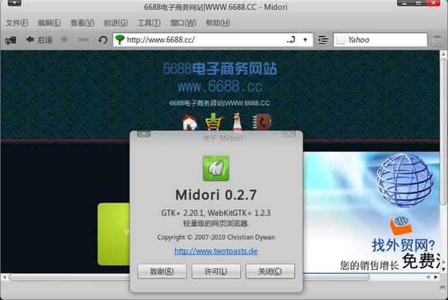Click the go arrow icon inside address bar

coord(291,39)
